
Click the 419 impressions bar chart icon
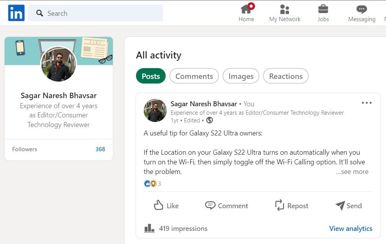(149, 228)
